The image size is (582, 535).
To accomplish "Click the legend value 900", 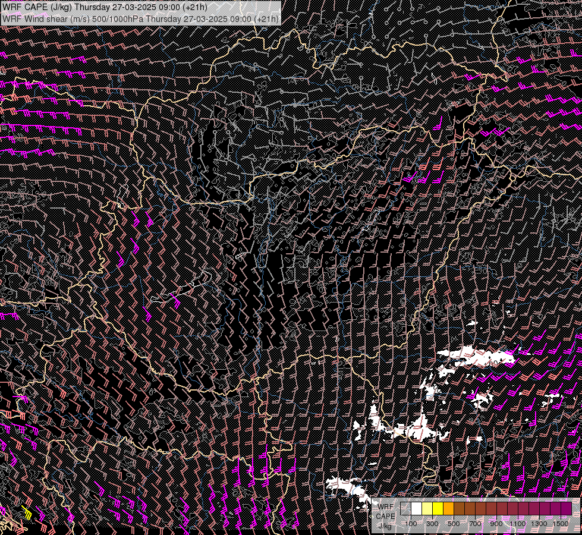I will click(496, 524).
